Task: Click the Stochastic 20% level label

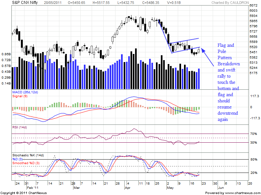Action: 253,173
